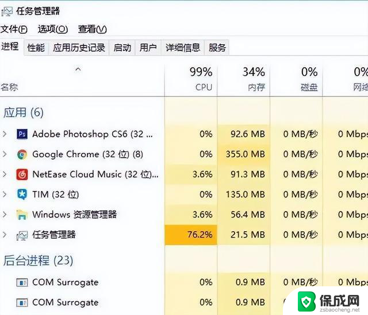Switch to the 应用历史记录 tab
This screenshot has width=368, height=315.
click(79, 48)
